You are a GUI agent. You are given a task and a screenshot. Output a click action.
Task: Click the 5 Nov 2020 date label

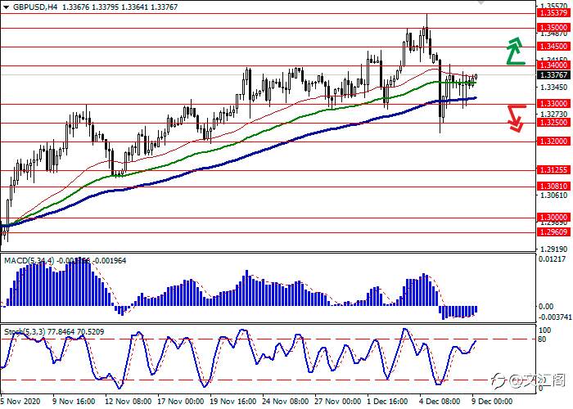[20, 402]
